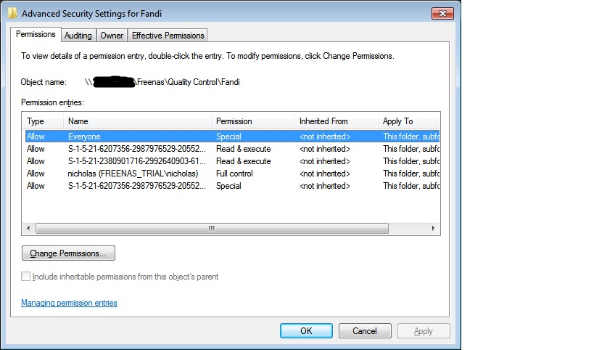This screenshot has width=594, height=350.
Task: Select the S-1-5-21-2380901716 Read & execute entry
Action: tap(232, 161)
